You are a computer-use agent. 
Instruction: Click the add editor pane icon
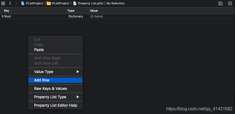tap(230, 3)
